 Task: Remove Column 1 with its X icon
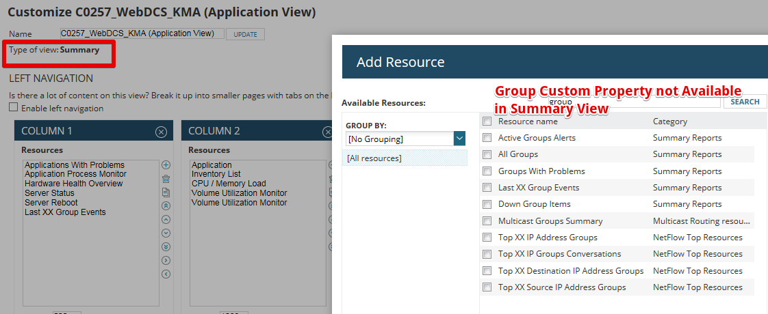tap(161, 132)
